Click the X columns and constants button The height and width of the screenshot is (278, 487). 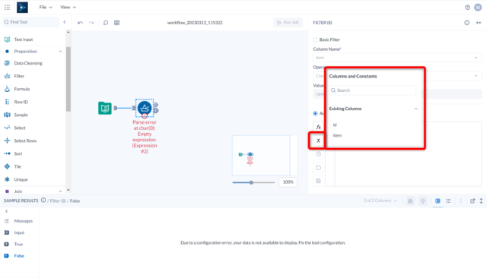318,141
